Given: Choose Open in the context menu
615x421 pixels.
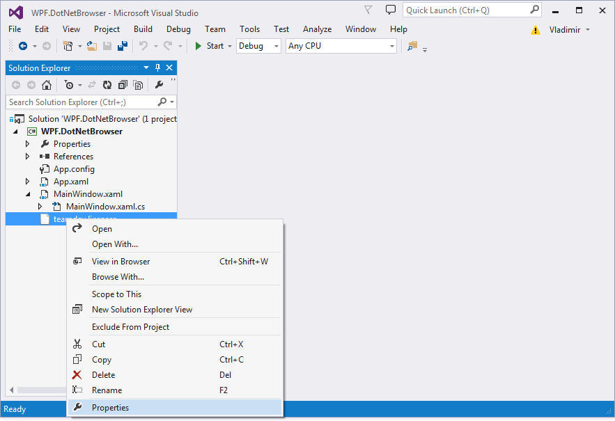Looking at the screenshot, I should point(175,229).
